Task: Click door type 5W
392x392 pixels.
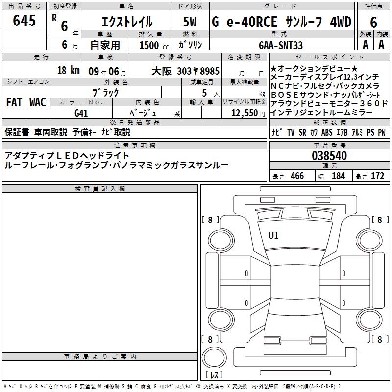Action: [x=190, y=22]
